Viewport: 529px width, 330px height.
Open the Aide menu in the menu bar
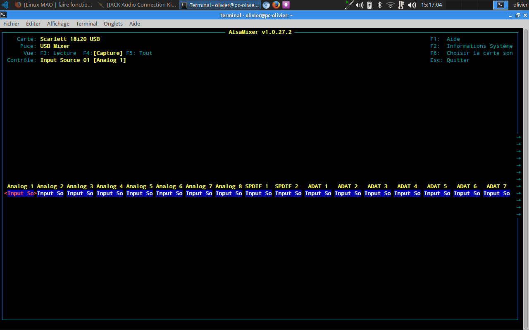(135, 24)
